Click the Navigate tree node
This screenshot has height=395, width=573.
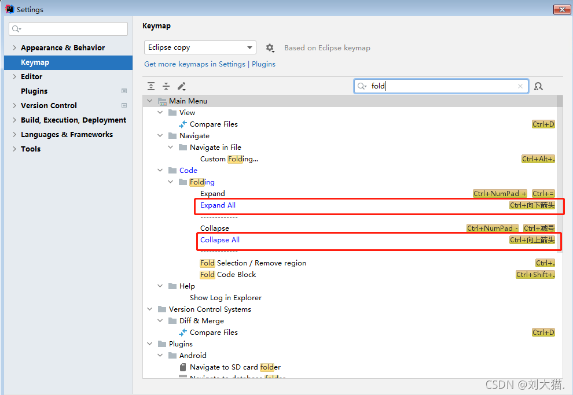tap(194, 136)
